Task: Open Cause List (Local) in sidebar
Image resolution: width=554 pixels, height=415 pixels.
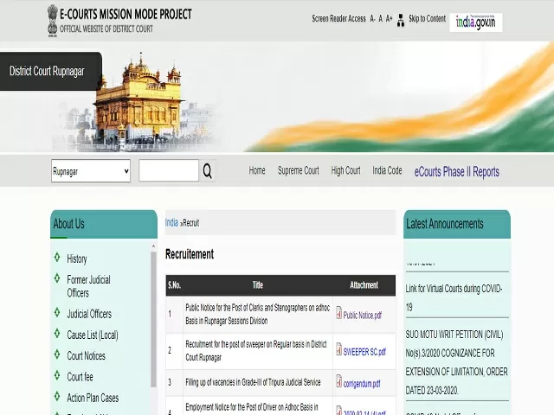Action: 92,335
